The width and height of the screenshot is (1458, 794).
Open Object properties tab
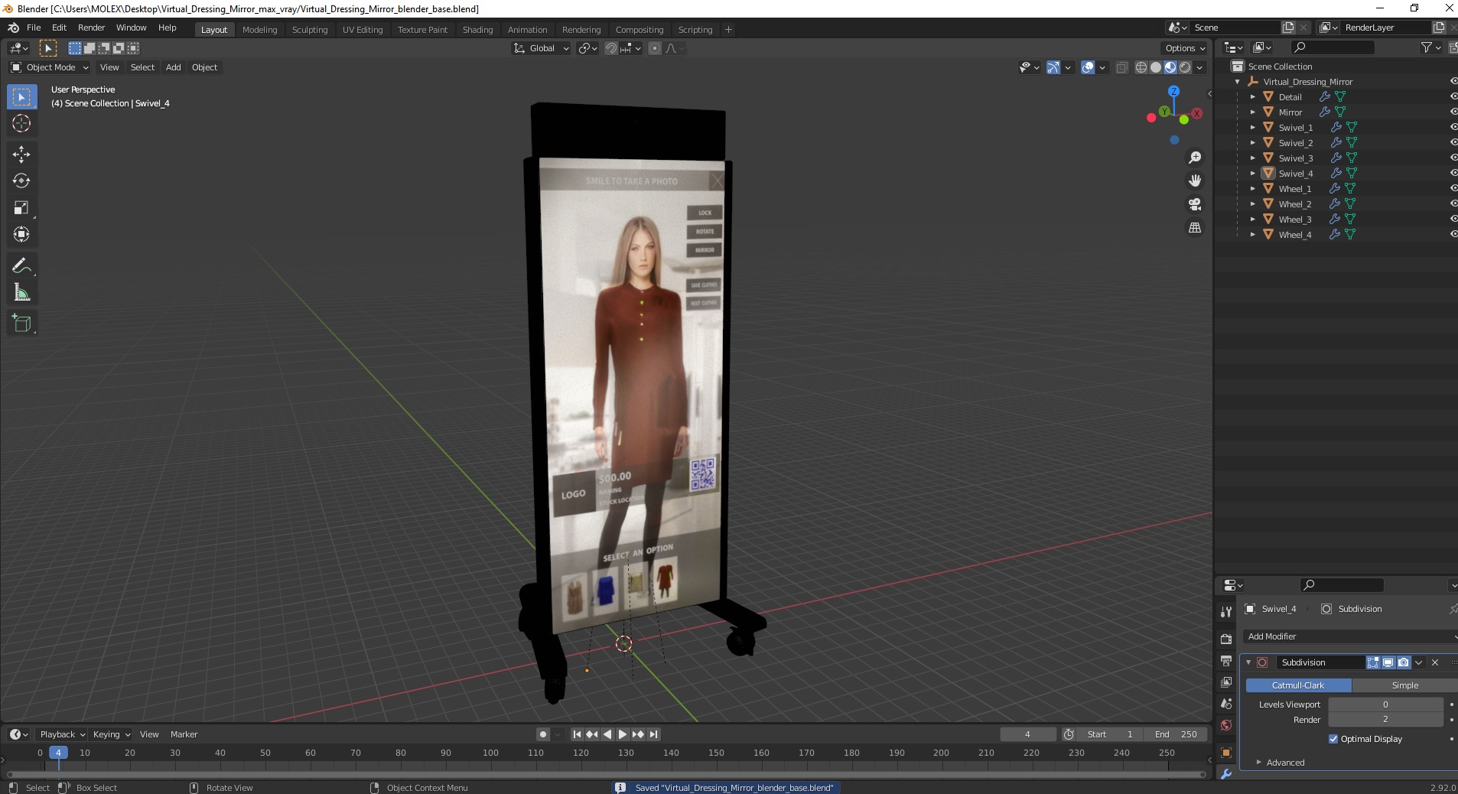pos(1226,753)
